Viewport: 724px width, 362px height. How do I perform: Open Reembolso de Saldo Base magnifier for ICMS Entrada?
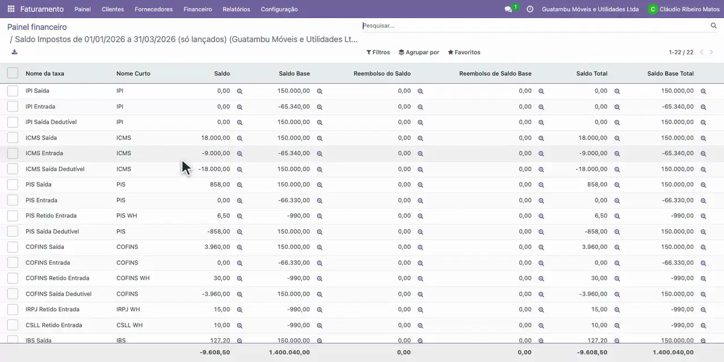click(x=541, y=154)
